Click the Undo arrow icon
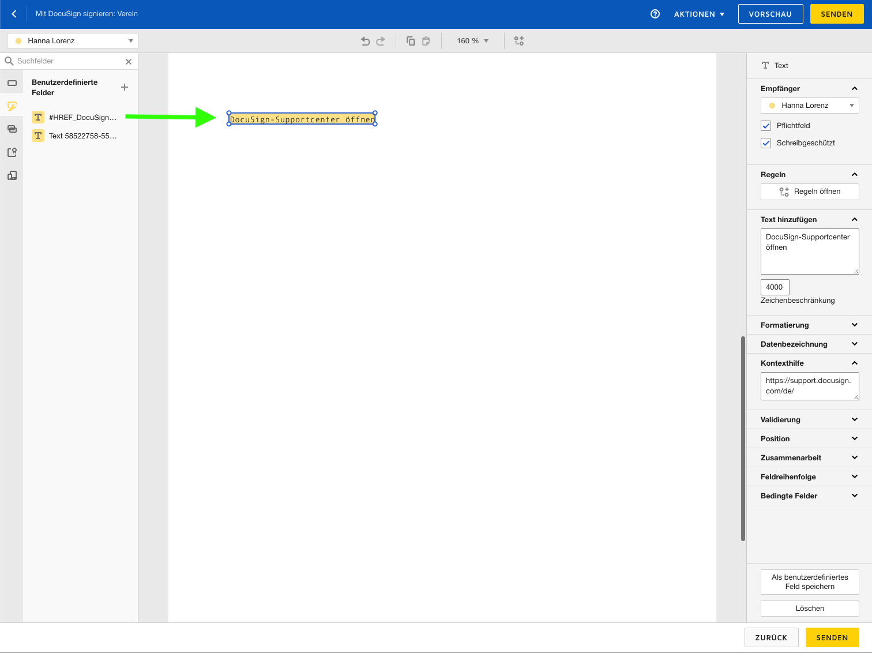Viewport: 872px width, 653px height. click(365, 40)
